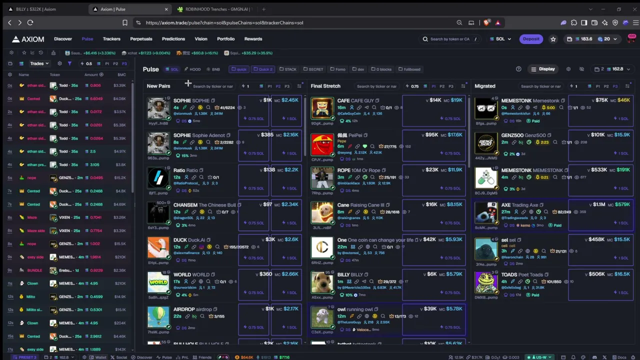The image size is (640, 360).
Task: Click the star icon in the ticker toolbar
Action: [23, 52]
